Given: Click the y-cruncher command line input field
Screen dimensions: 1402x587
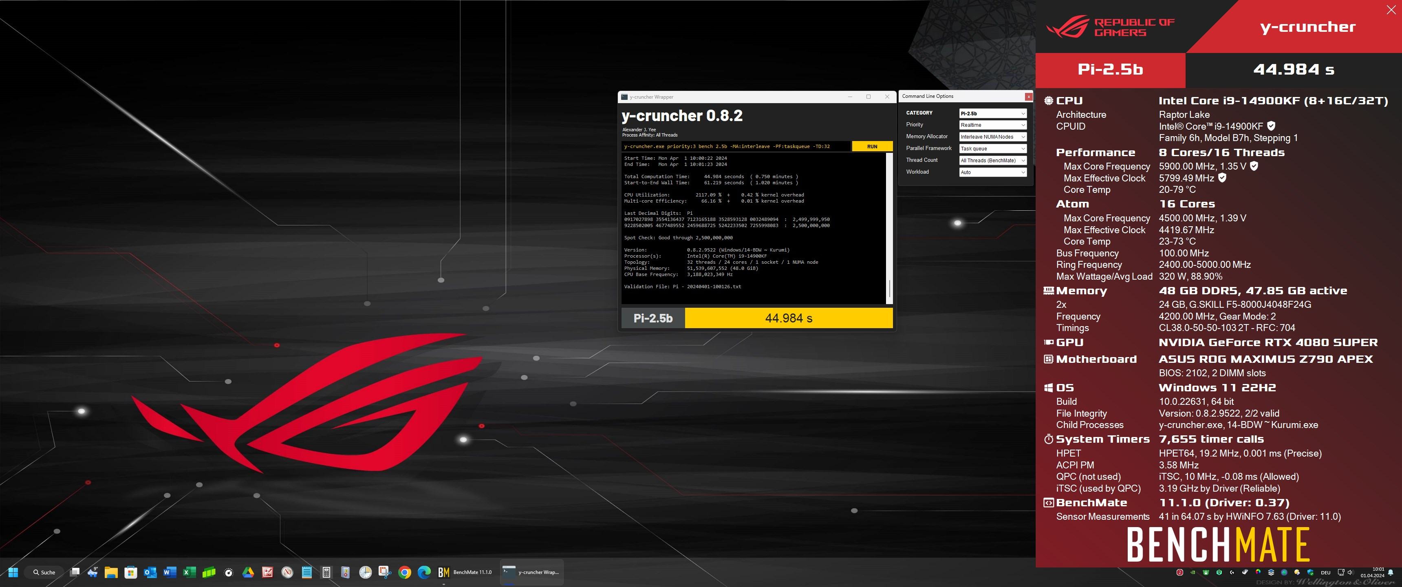Looking at the screenshot, I should pos(736,146).
